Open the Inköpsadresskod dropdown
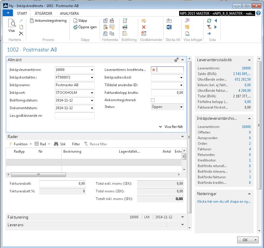 point(181,77)
